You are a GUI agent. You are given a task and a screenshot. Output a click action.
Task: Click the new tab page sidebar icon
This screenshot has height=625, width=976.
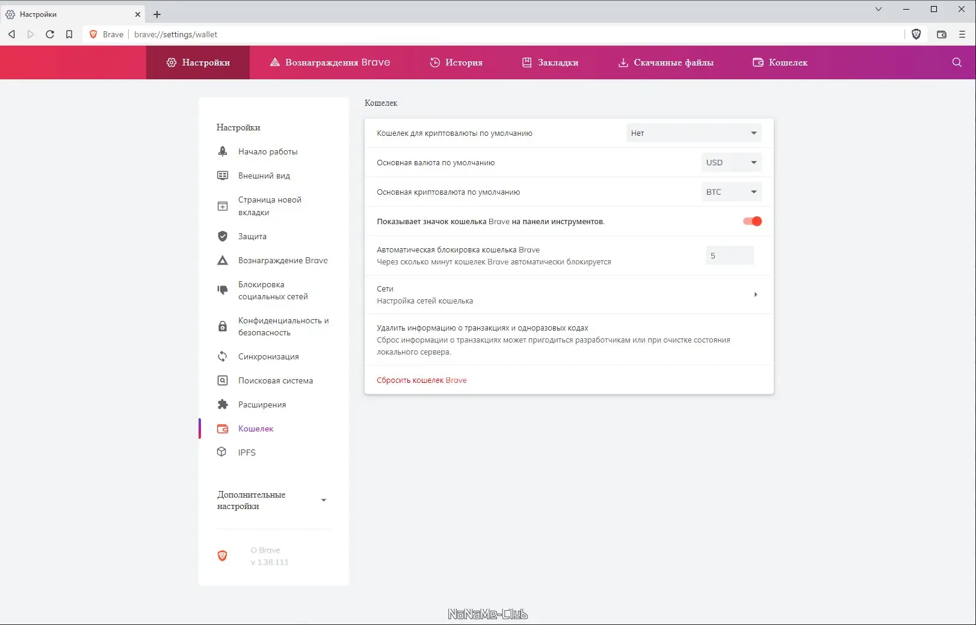pyautogui.click(x=223, y=206)
